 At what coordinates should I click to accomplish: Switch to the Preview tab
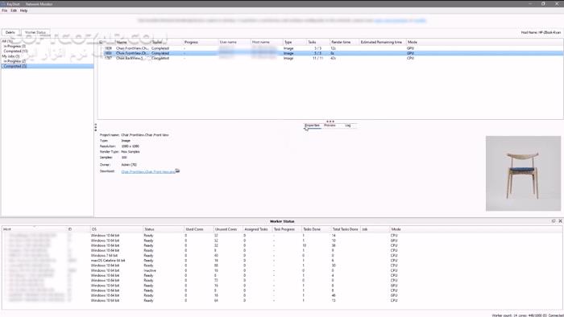coord(330,126)
